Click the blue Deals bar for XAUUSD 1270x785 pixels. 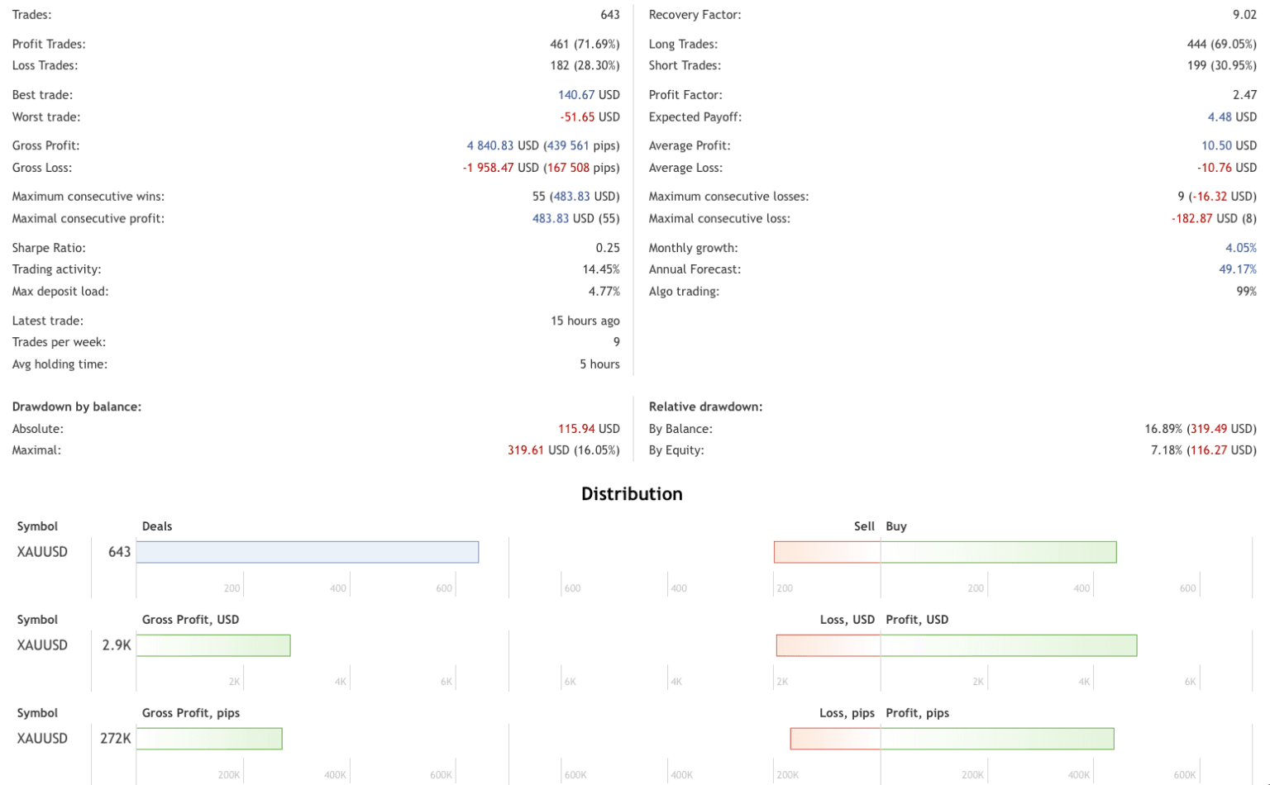click(307, 552)
